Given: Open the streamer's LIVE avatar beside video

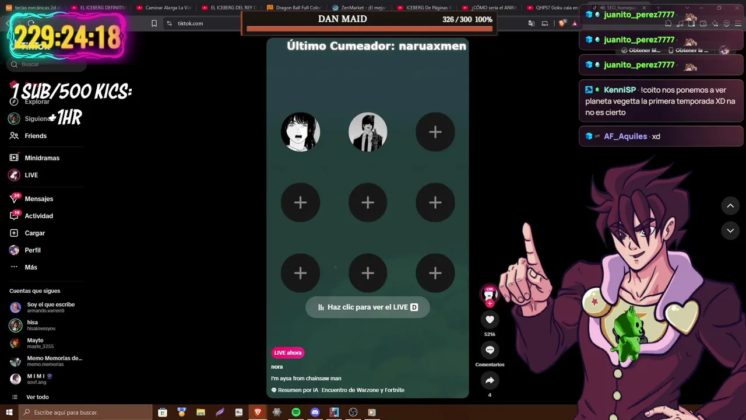Looking at the screenshot, I should tap(490, 295).
